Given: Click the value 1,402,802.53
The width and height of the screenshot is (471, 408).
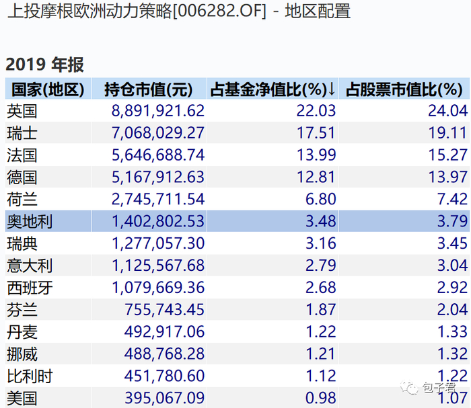Looking at the screenshot, I should (x=158, y=221).
